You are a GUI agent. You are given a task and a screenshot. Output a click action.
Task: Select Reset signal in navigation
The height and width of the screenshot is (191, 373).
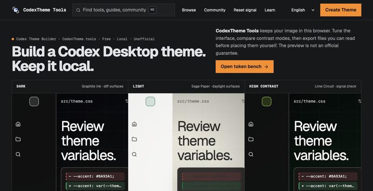[245, 10]
